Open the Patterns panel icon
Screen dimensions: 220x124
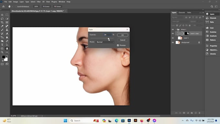[x=207, y=40]
